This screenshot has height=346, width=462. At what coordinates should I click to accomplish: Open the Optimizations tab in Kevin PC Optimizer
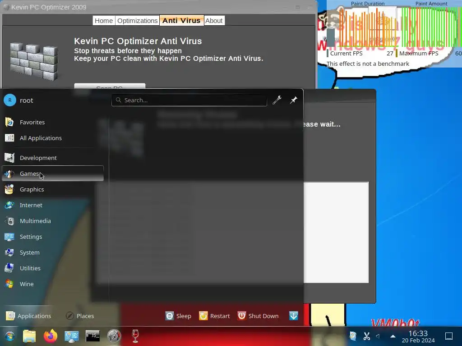(137, 21)
